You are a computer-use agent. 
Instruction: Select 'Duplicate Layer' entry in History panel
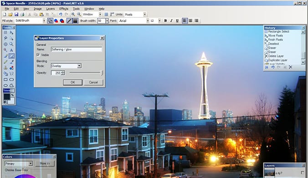(277, 60)
